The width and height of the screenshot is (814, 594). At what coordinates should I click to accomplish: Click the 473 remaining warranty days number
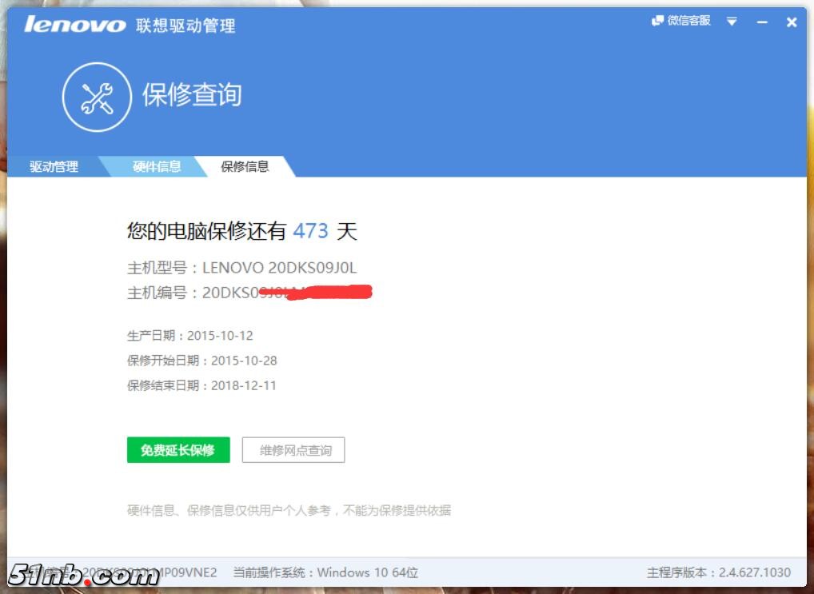click(x=310, y=230)
